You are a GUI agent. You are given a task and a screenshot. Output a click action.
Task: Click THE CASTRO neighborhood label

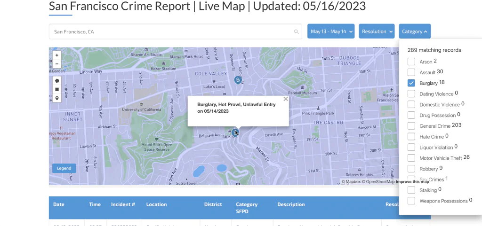pos(328,122)
